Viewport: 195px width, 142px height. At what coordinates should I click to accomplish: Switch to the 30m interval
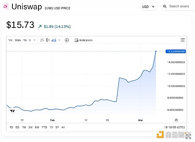18,40
